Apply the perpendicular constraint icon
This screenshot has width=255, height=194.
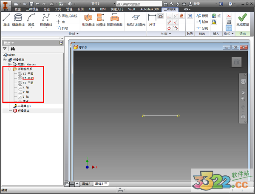(169, 16)
